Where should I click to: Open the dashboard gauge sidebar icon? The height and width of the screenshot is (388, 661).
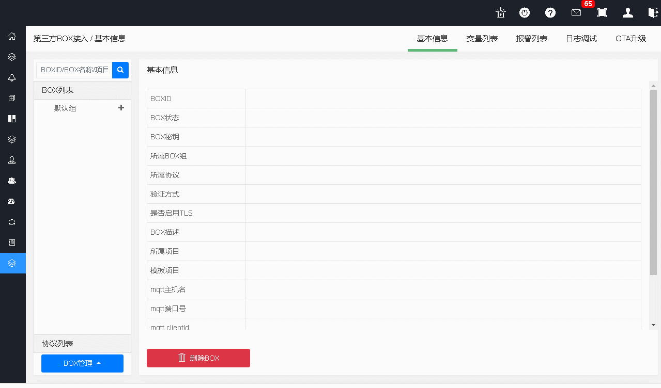[x=12, y=201]
